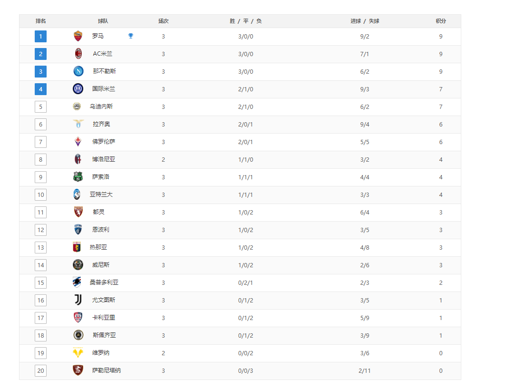Viewport: 516px width, 389px height.
Task: Click the Roma team crest icon
Action: coord(78,36)
